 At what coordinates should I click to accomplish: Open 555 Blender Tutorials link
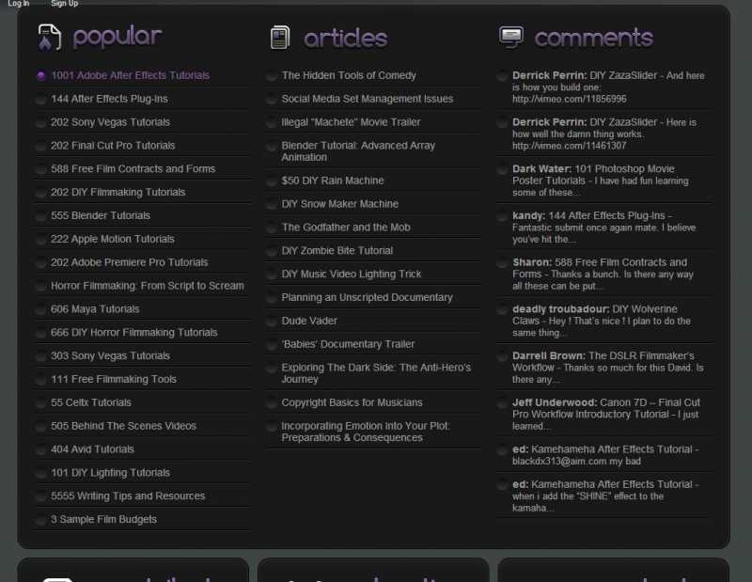click(101, 216)
